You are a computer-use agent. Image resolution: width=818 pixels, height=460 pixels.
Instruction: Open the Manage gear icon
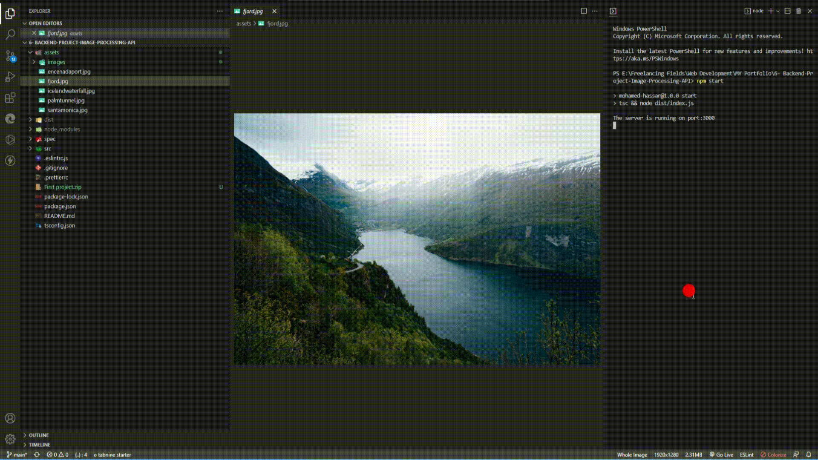(x=10, y=439)
